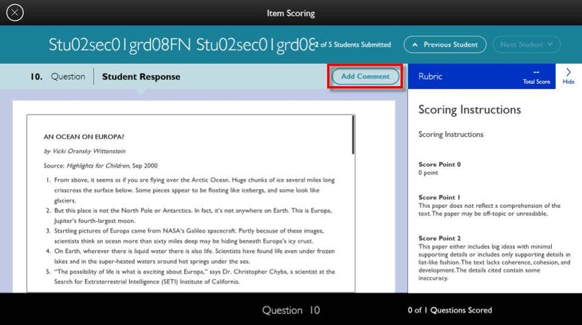Screen dimensions: 582x325
Task: Click the 'Scoring Instructions' heading
Action: [470, 109]
